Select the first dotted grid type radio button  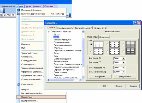click(91, 44)
